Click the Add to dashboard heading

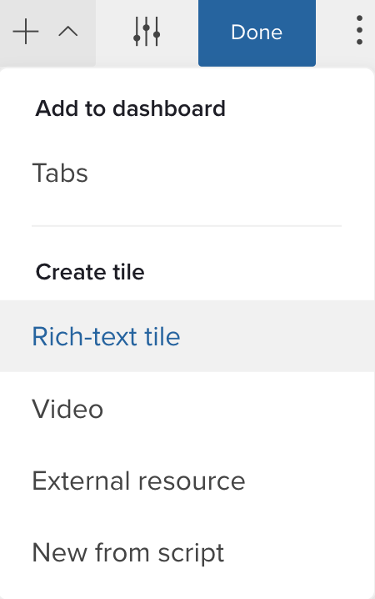[131, 108]
